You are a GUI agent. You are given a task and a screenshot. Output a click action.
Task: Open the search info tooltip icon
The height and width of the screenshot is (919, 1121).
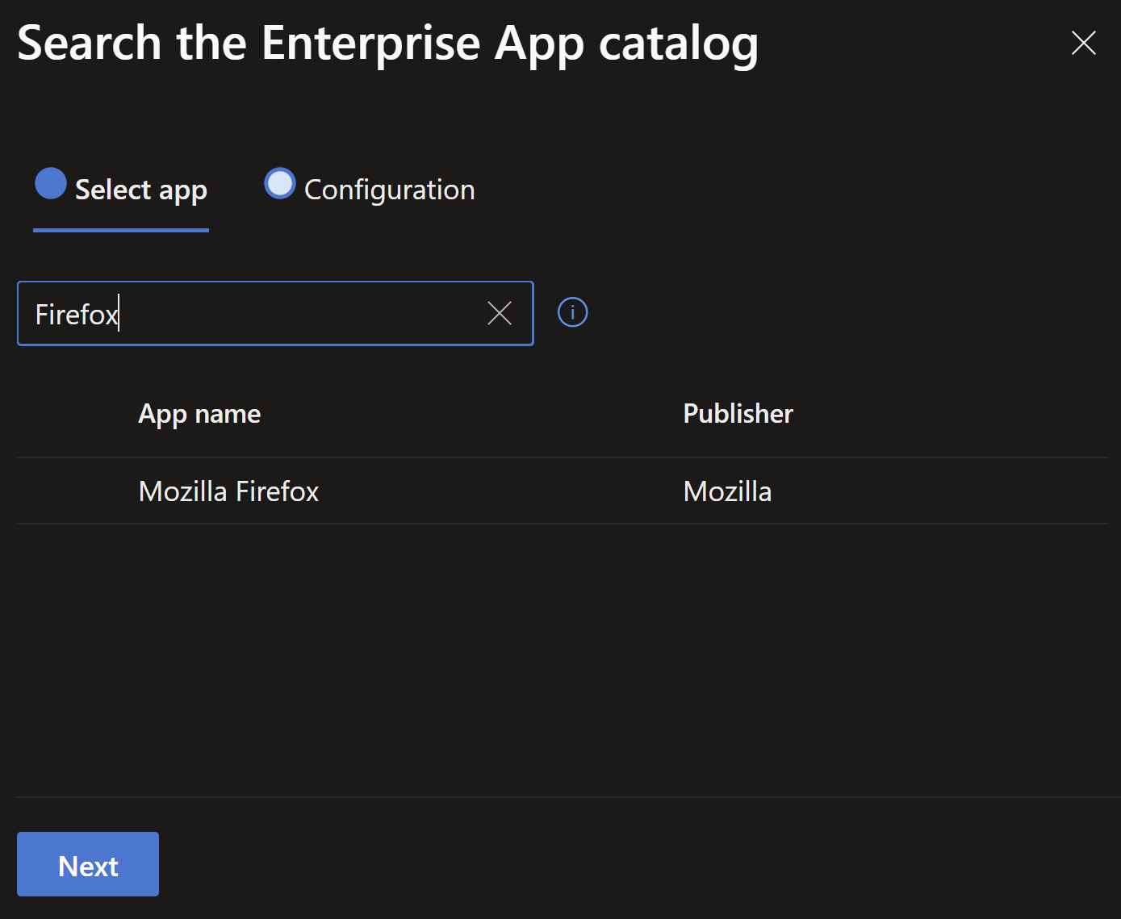(573, 312)
